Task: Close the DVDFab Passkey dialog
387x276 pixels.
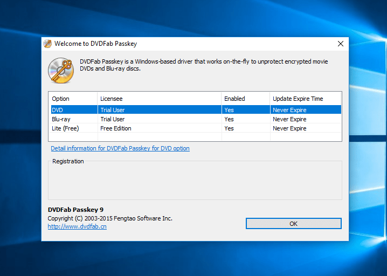Action: point(341,44)
